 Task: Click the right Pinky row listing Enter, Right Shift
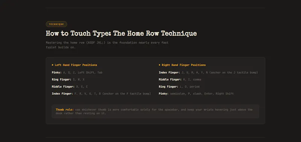[x=196, y=94]
